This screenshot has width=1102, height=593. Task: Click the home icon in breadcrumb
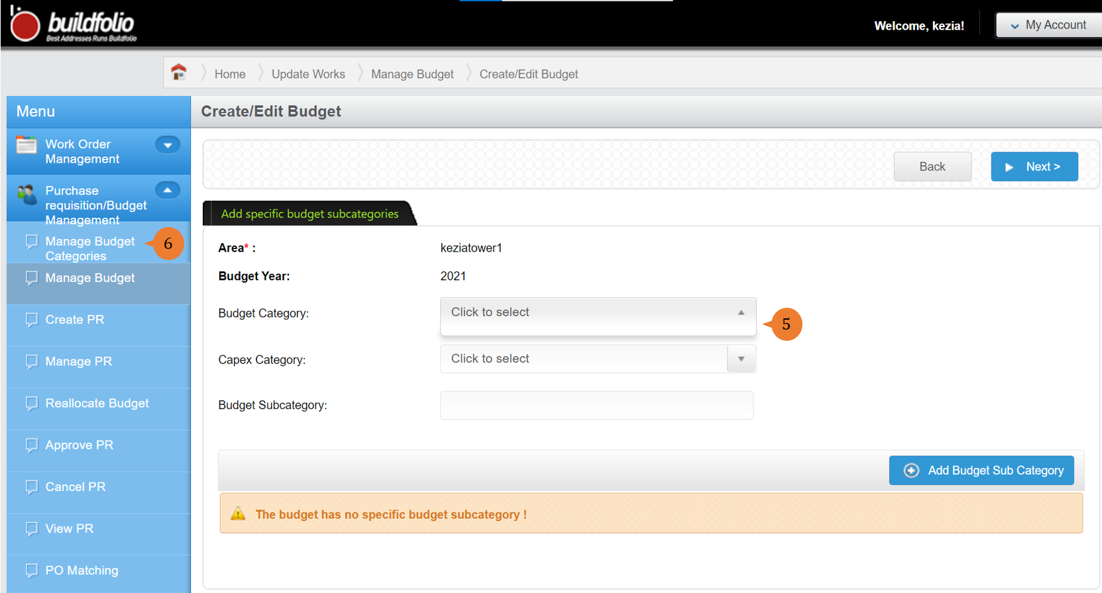[x=178, y=72]
